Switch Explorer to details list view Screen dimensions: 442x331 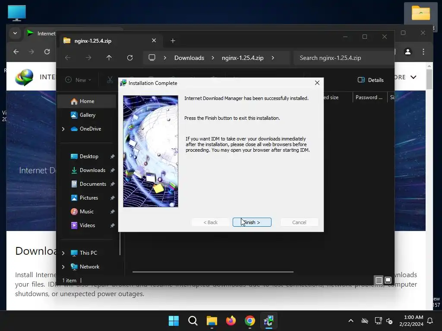click(x=379, y=280)
